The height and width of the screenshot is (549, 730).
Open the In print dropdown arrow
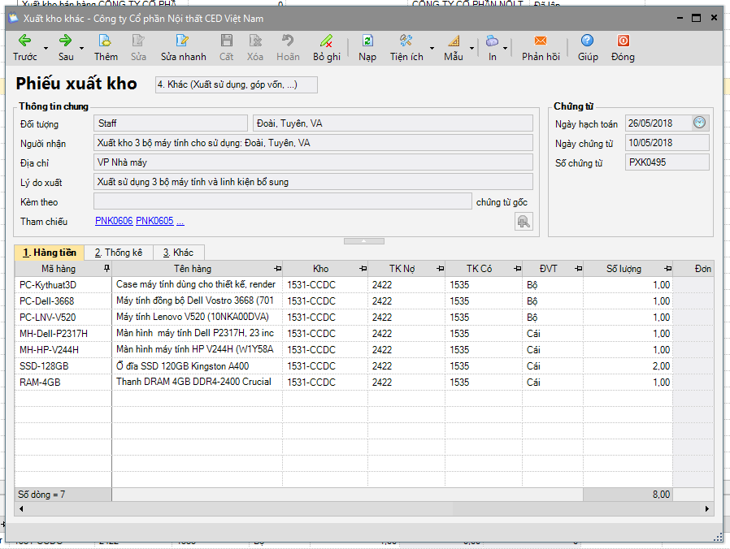[x=506, y=48]
